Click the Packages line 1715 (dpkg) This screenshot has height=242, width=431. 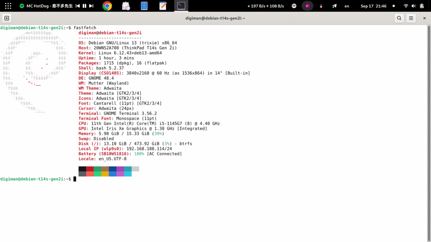(122, 63)
